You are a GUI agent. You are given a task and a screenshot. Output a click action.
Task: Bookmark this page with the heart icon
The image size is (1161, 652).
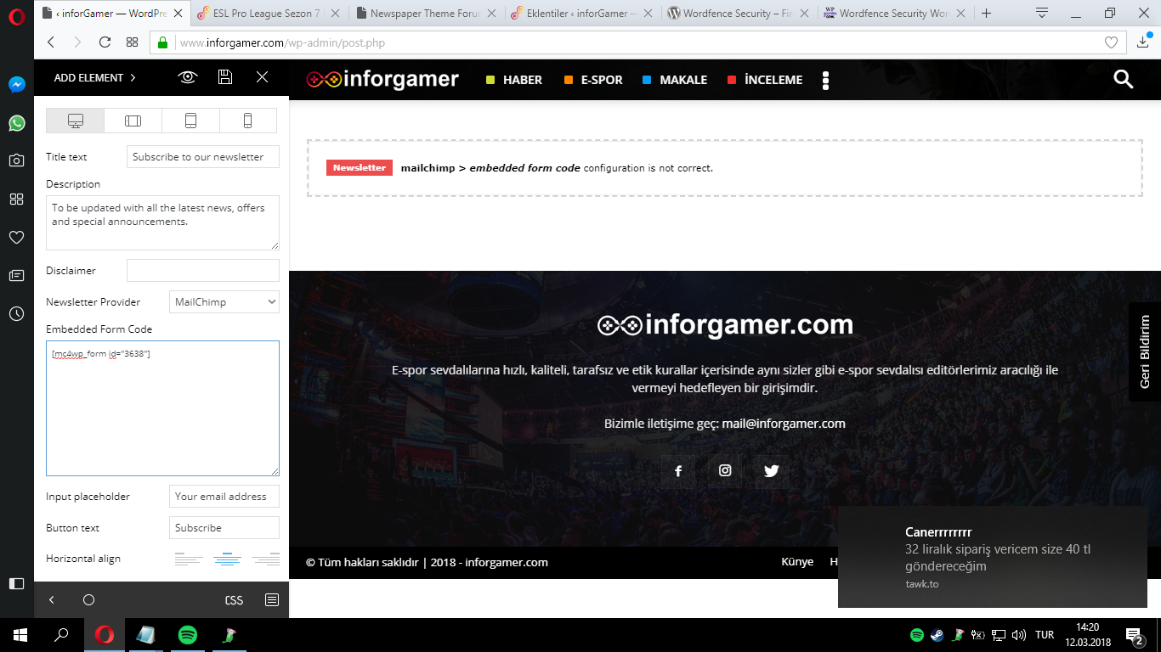(1111, 42)
